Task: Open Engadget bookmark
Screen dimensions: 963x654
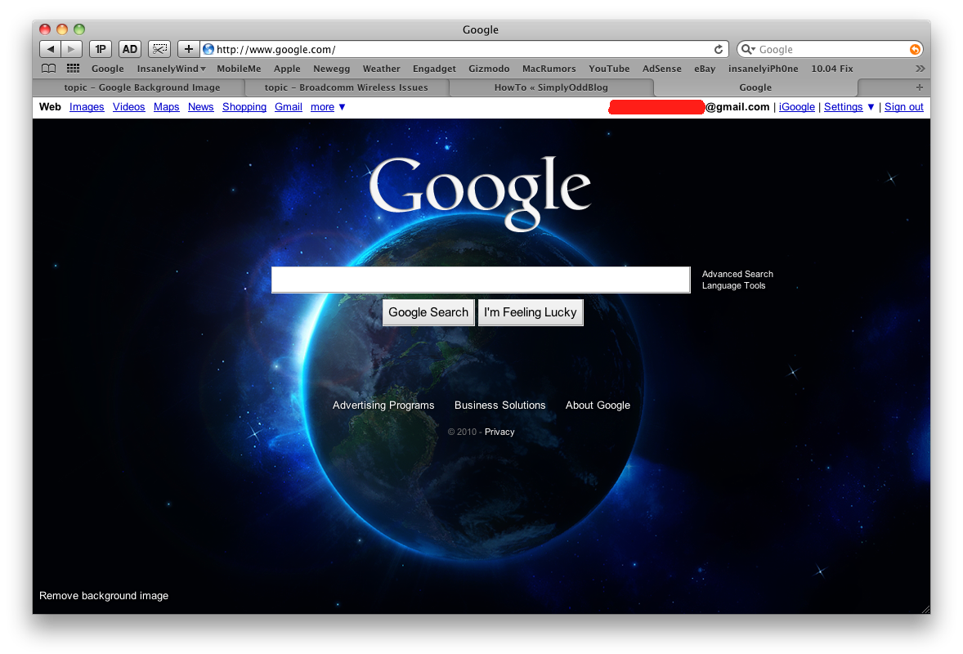Action: [434, 69]
